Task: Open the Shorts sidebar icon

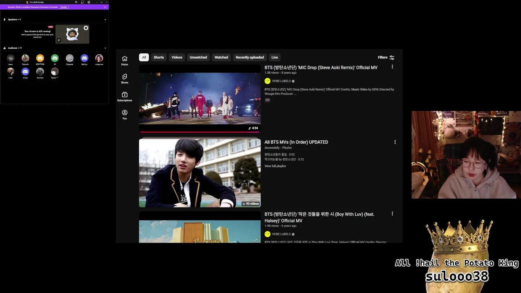Action: click(125, 79)
